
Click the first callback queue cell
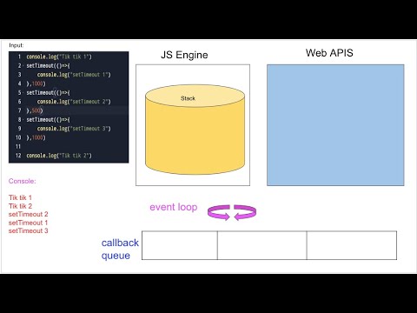[x=180, y=245]
